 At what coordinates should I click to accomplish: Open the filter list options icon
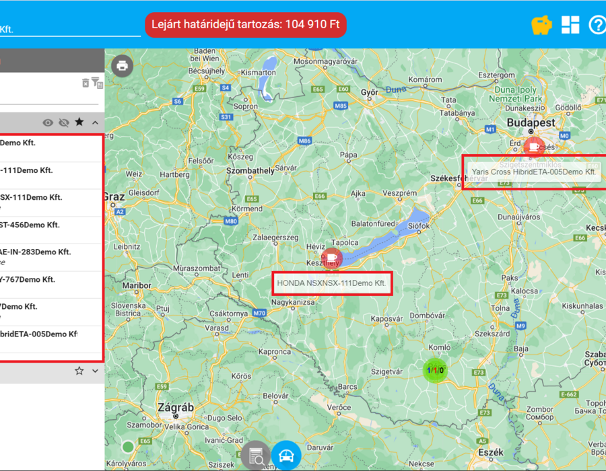pos(97,83)
